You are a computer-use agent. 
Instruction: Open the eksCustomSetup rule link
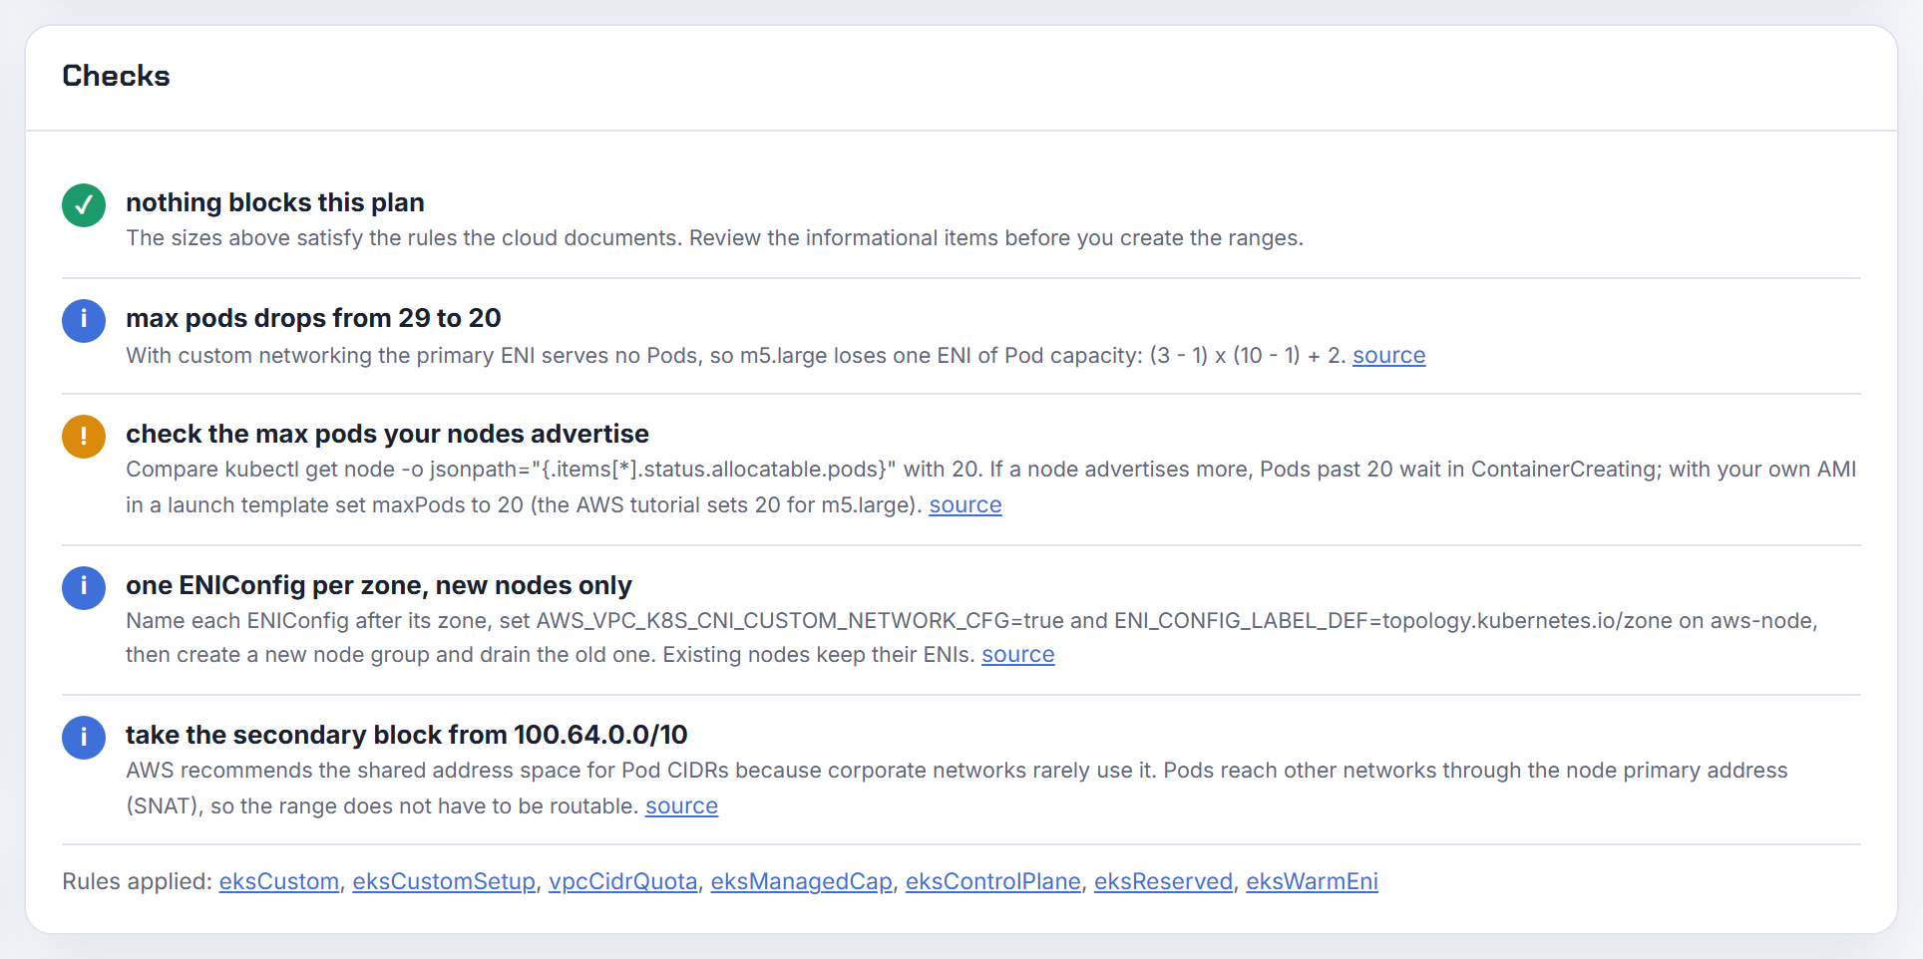(x=444, y=882)
